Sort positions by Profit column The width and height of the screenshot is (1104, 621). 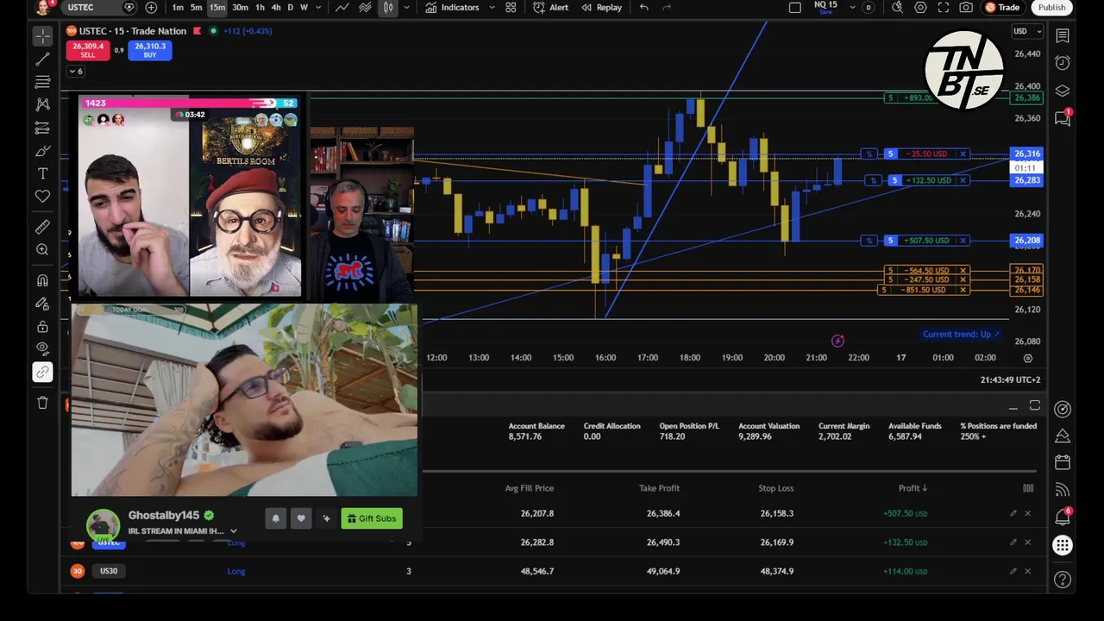(913, 488)
